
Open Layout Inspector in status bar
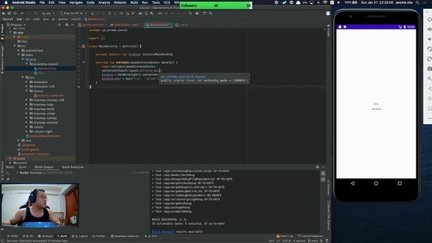click(310, 236)
